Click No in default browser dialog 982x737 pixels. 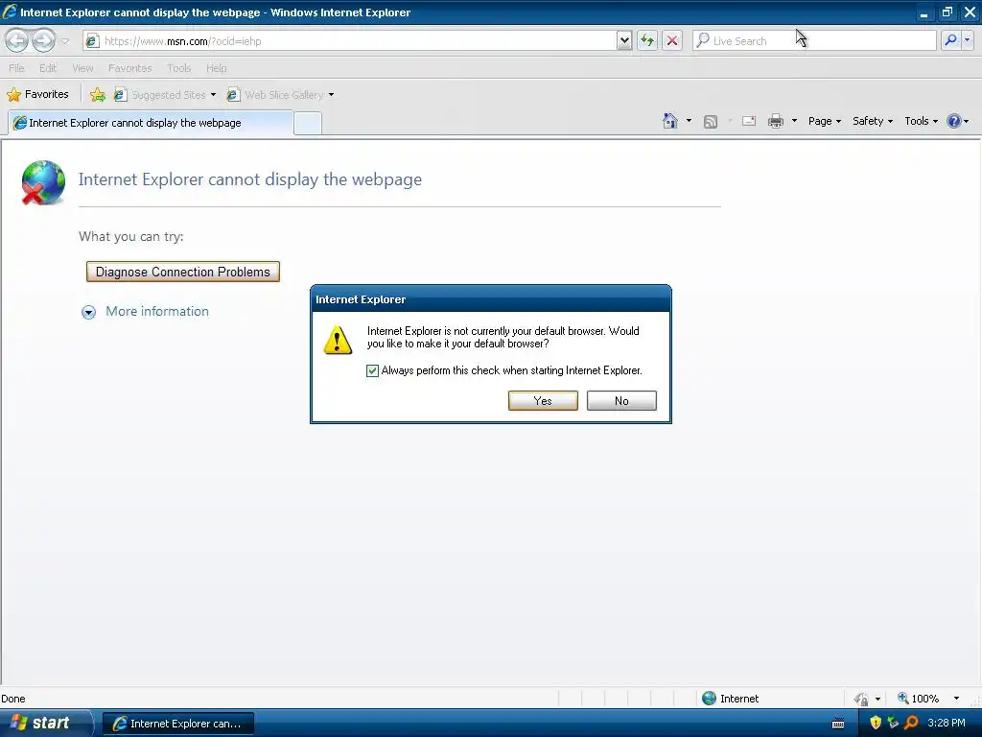(621, 401)
